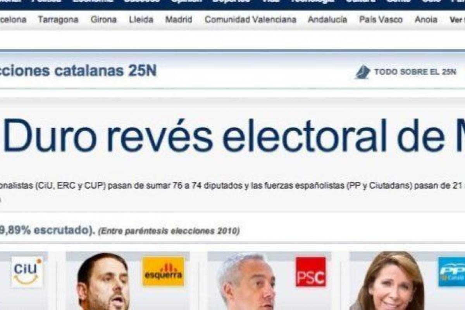Go to the Lleida edition
Image resolution: width=465 pixels, height=310 pixels.
pyautogui.click(x=141, y=19)
